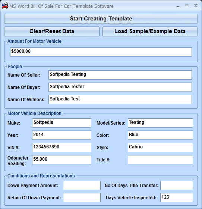This screenshot has height=209, width=202.
Task: Click the 'Title #:' label
Action: pos(103,160)
